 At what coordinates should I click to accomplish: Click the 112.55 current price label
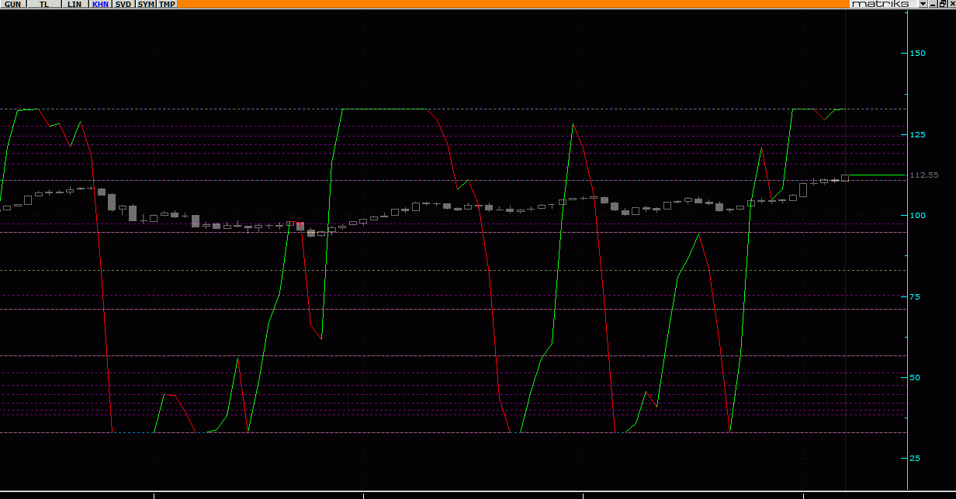point(923,175)
